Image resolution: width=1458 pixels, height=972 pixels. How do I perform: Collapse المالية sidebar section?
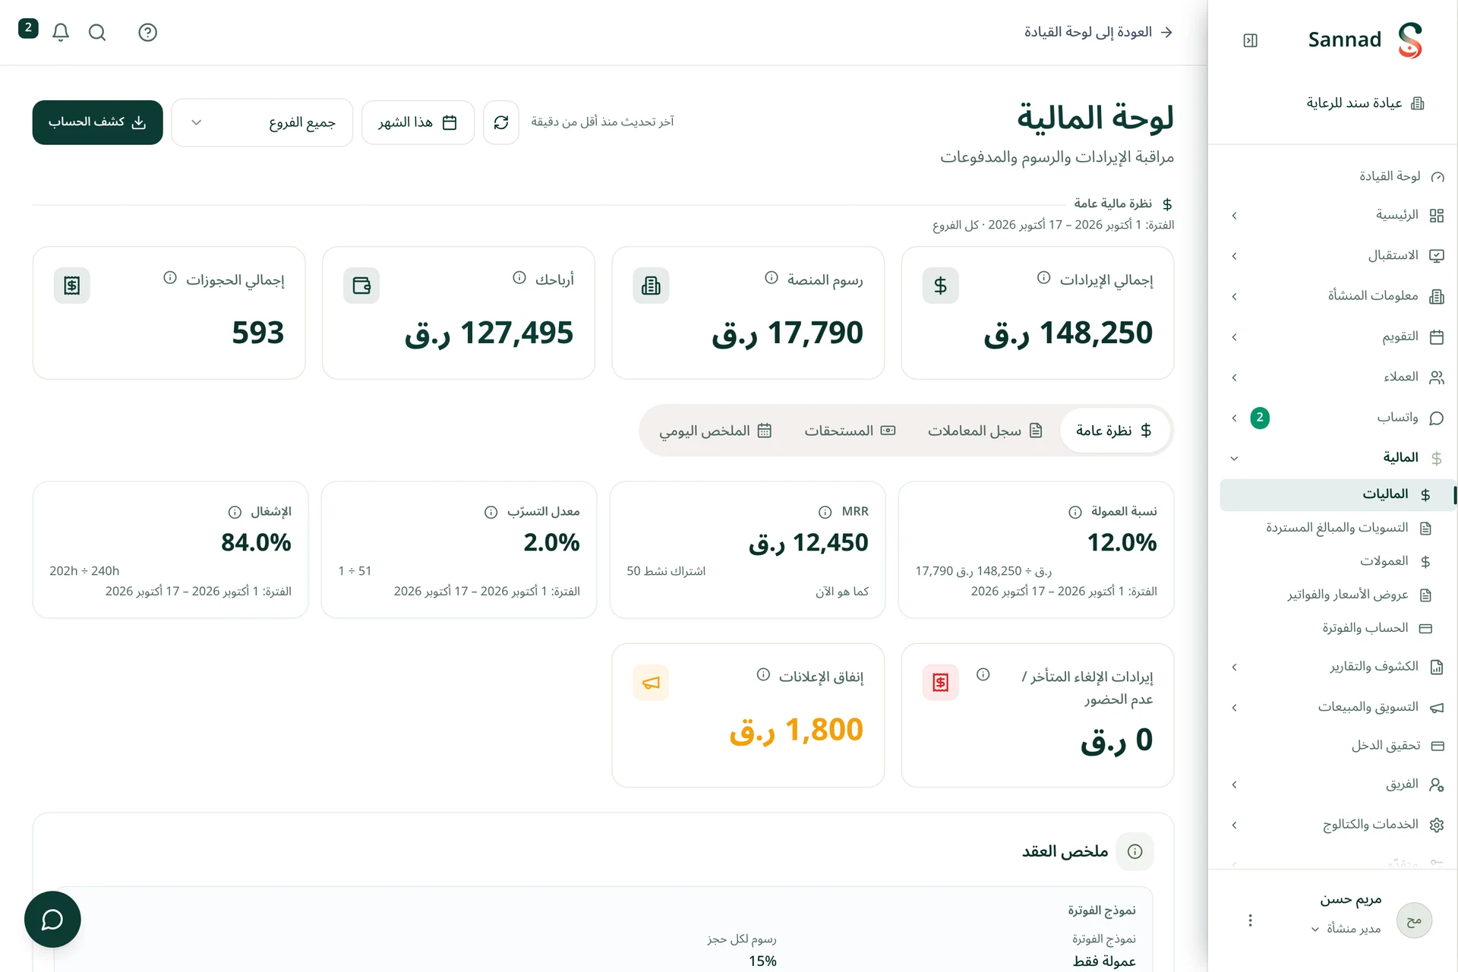click(1336, 458)
